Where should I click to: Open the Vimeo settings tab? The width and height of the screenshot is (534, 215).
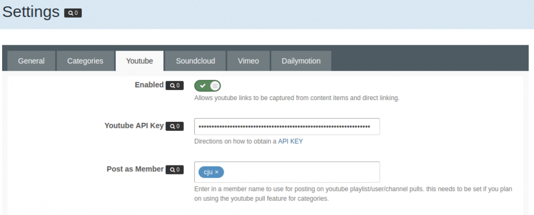(x=248, y=61)
